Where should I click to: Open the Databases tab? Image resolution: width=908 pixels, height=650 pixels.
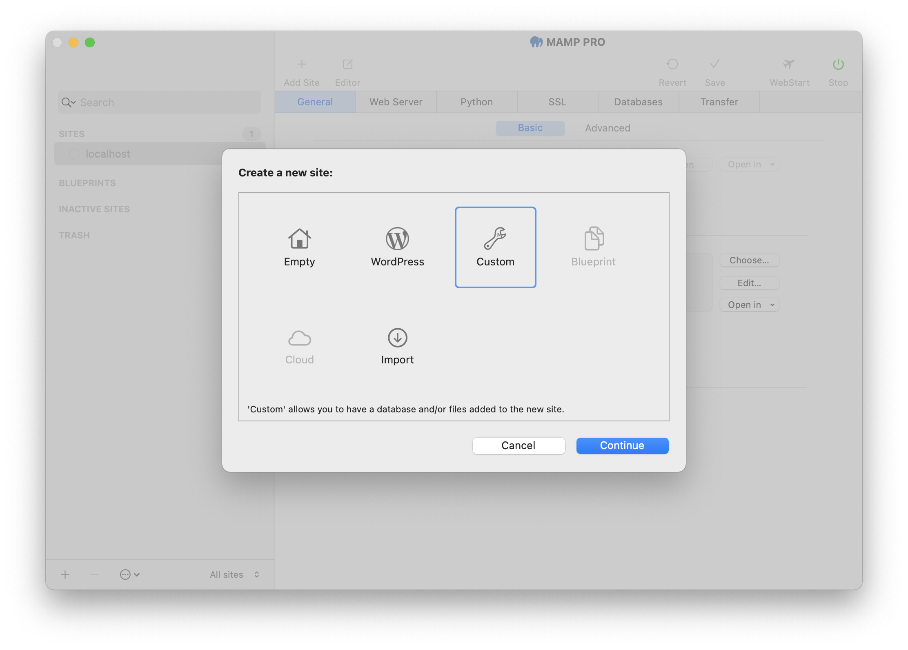coord(637,102)
